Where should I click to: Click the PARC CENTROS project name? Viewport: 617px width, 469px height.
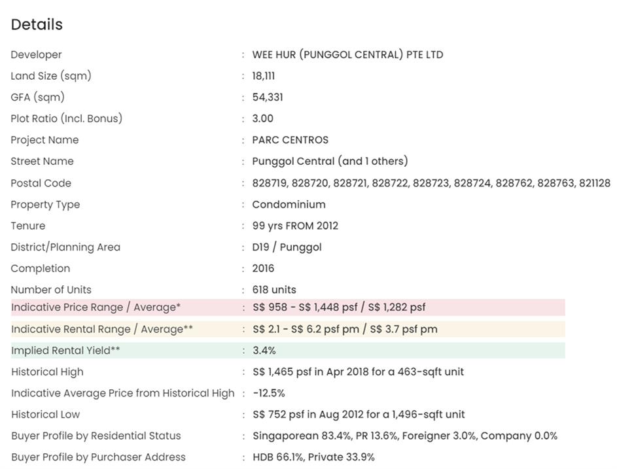pyautogui.click(x=290, y=140)
